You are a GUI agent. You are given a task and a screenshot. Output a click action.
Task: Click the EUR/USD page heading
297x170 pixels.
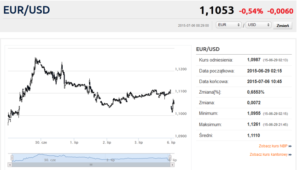27,10
